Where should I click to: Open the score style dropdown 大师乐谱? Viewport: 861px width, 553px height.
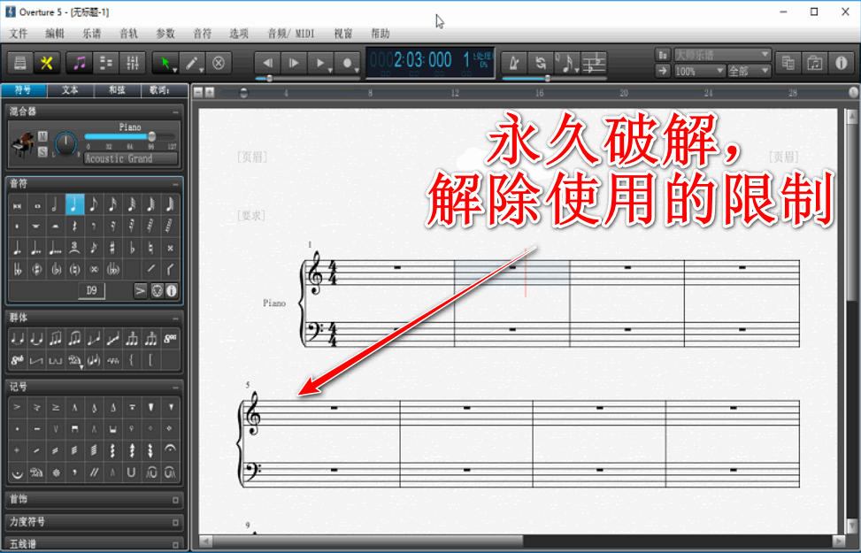[722, 55]
